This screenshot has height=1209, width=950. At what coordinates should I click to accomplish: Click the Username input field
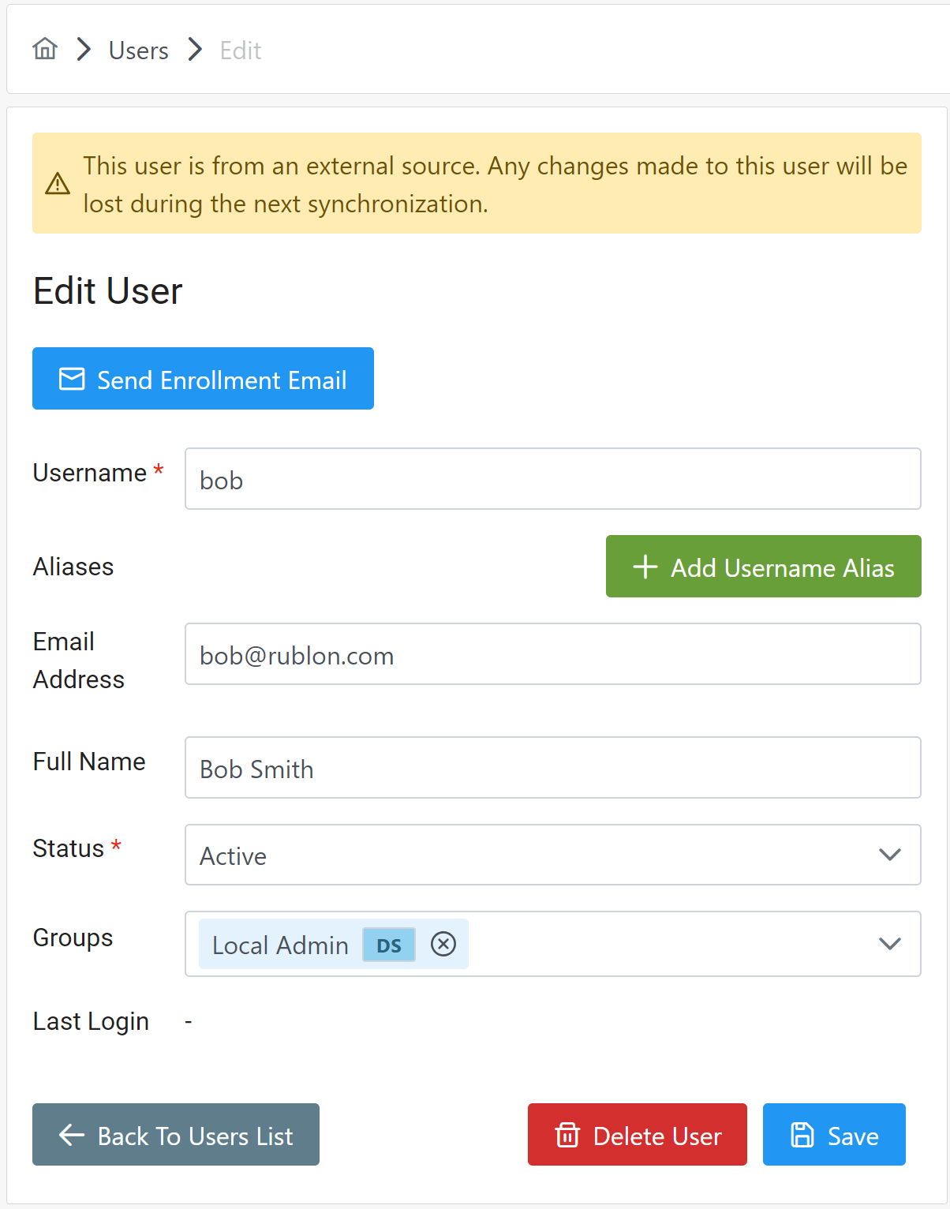coord(552,479)
